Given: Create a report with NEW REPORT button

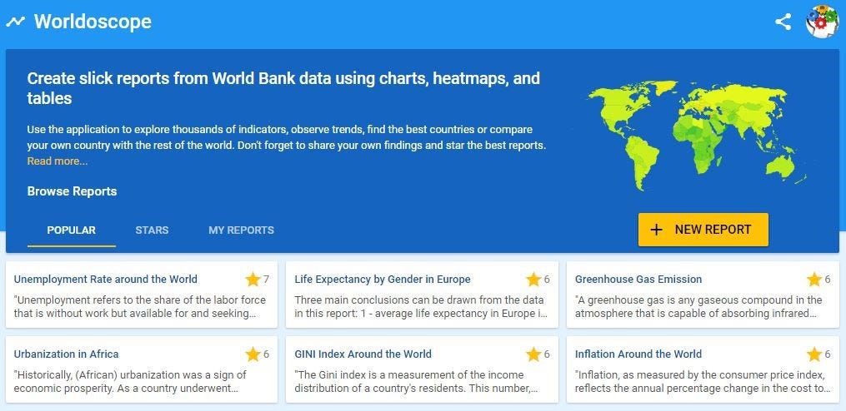Looking at the screenshot, I should [703, 230].
